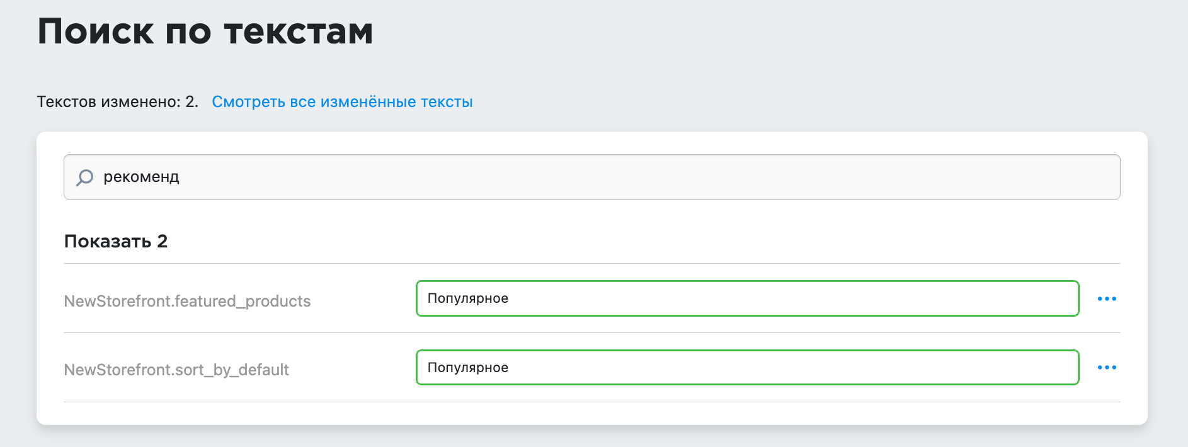The image size is (1188, 447).
Task: Edit the featured_products translation text field
Action: pos(747,298)
